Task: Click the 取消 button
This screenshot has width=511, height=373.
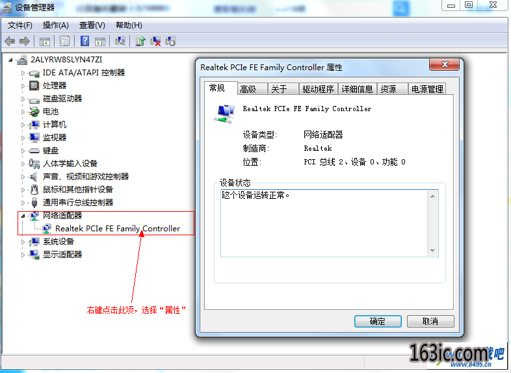Action: [x=430, y=321]
